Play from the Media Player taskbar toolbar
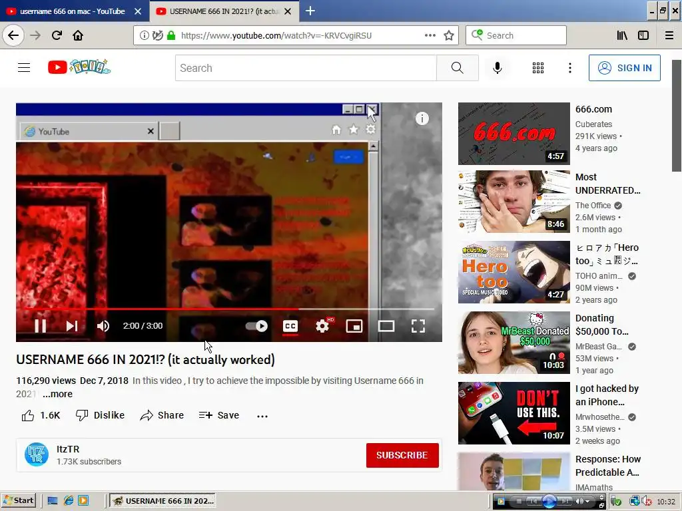The height and width of the screenshot is (511, 682). (x=549, y=502)
